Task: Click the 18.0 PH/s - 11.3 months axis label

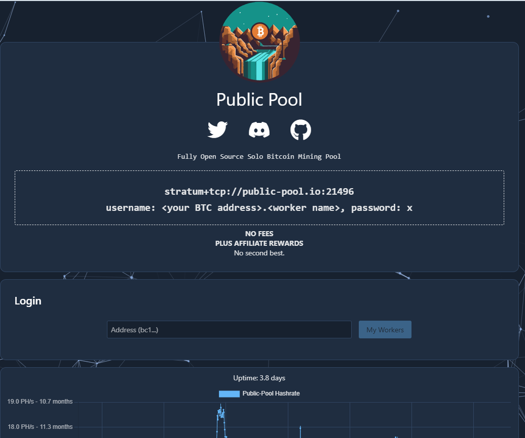Action: click(x=40, y=427)
